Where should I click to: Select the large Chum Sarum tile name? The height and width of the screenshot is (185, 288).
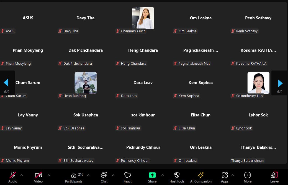[x=28, y=83]
